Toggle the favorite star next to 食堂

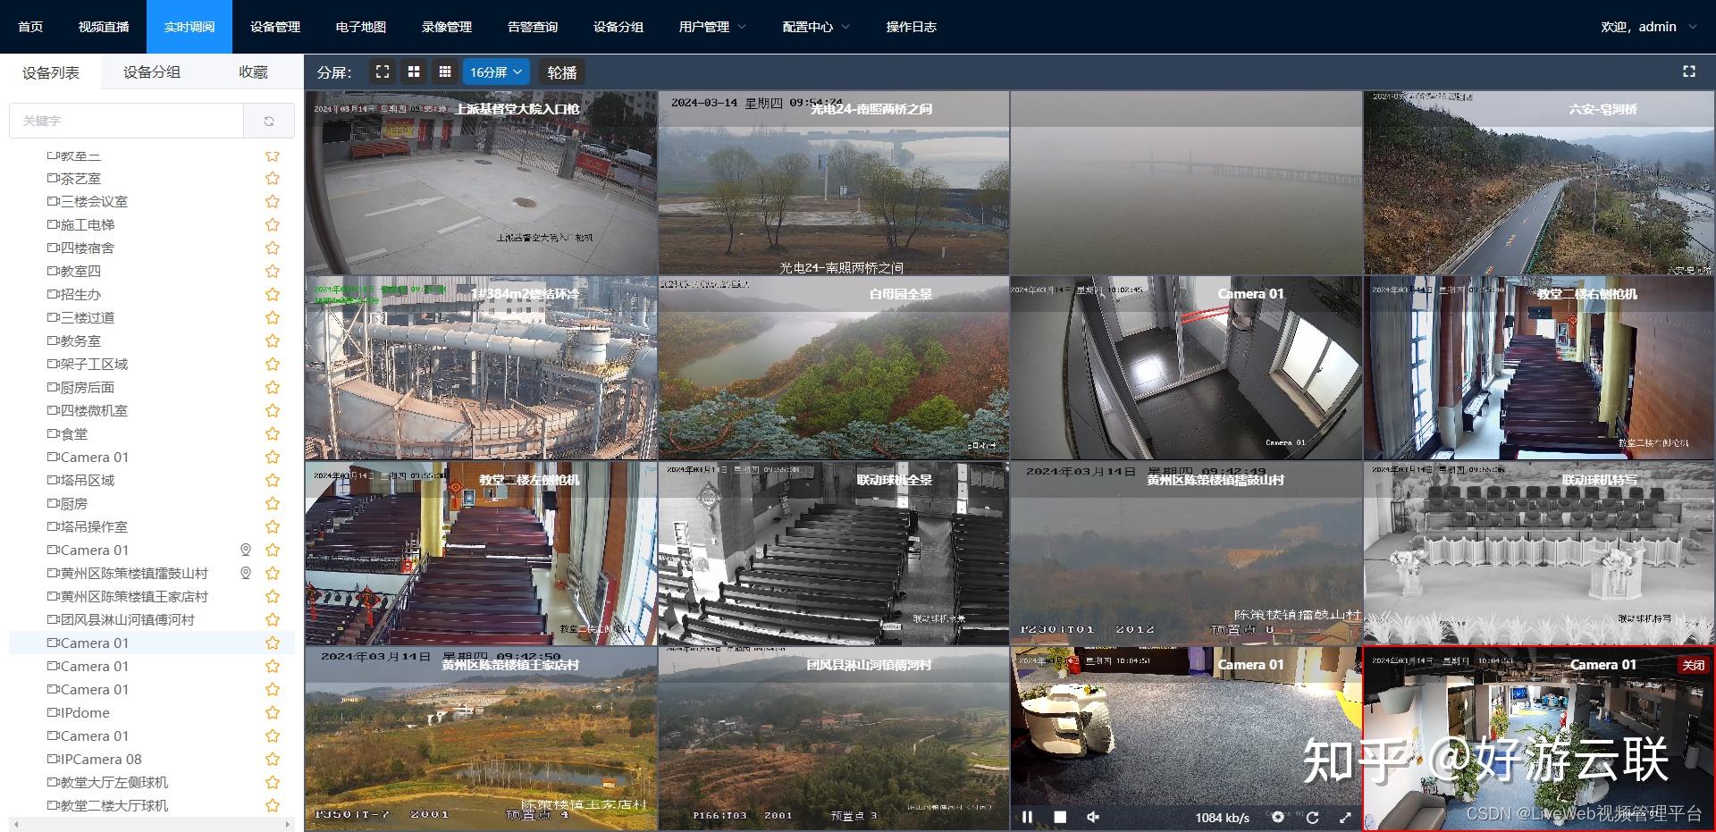[x=272, y=433]
